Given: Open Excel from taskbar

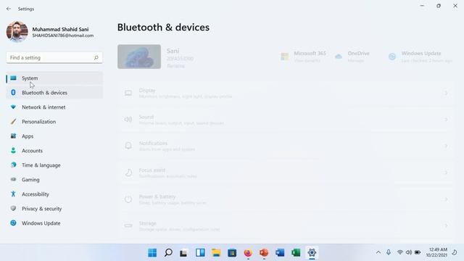Looking at the screenshot, I should 296,253.
